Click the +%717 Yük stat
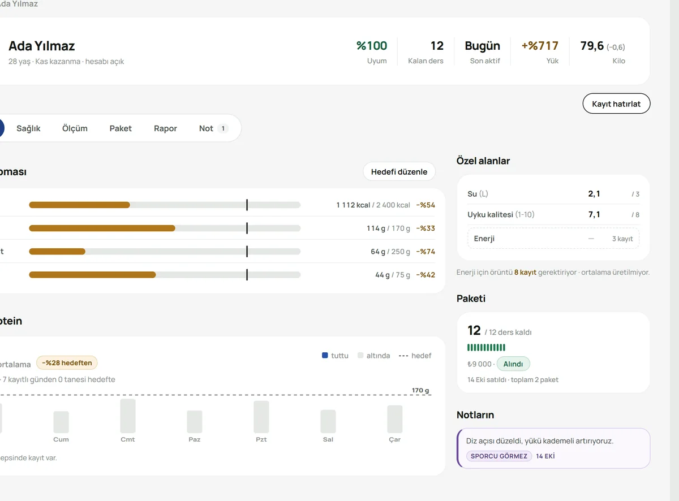This screenshot has height=501, width=679. (540, 51)
